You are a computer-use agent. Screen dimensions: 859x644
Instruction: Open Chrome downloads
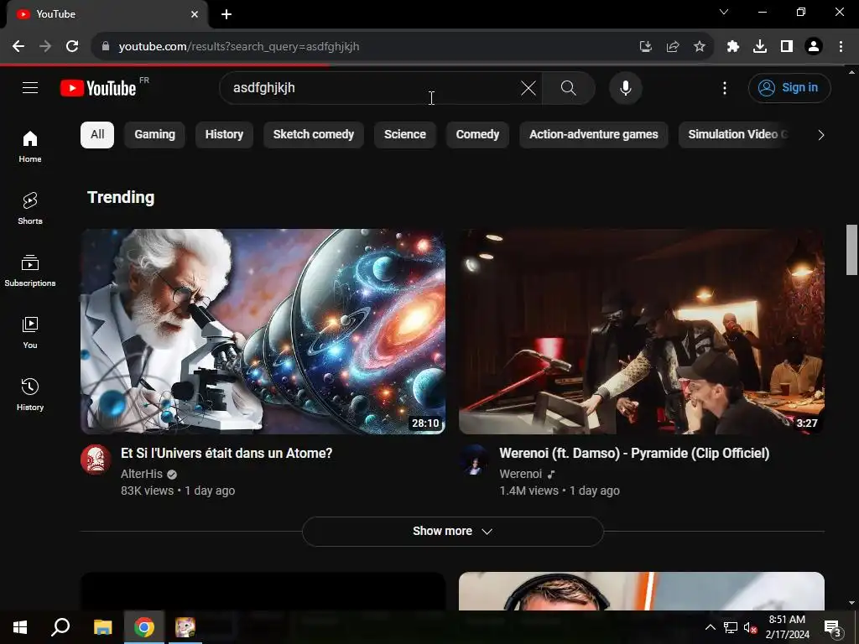click(x=760, y=47)
